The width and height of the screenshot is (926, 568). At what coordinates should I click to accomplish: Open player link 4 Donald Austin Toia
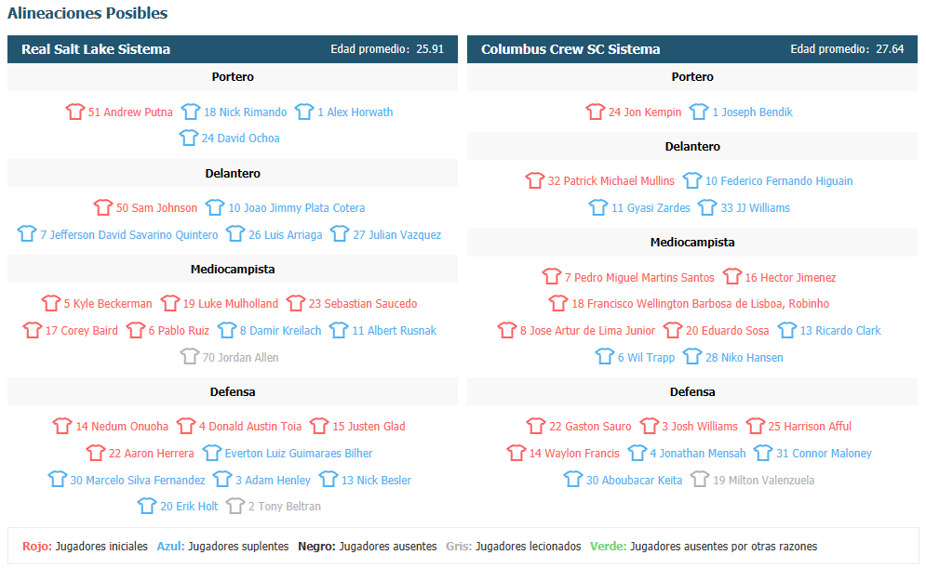[x=249, y=427]
